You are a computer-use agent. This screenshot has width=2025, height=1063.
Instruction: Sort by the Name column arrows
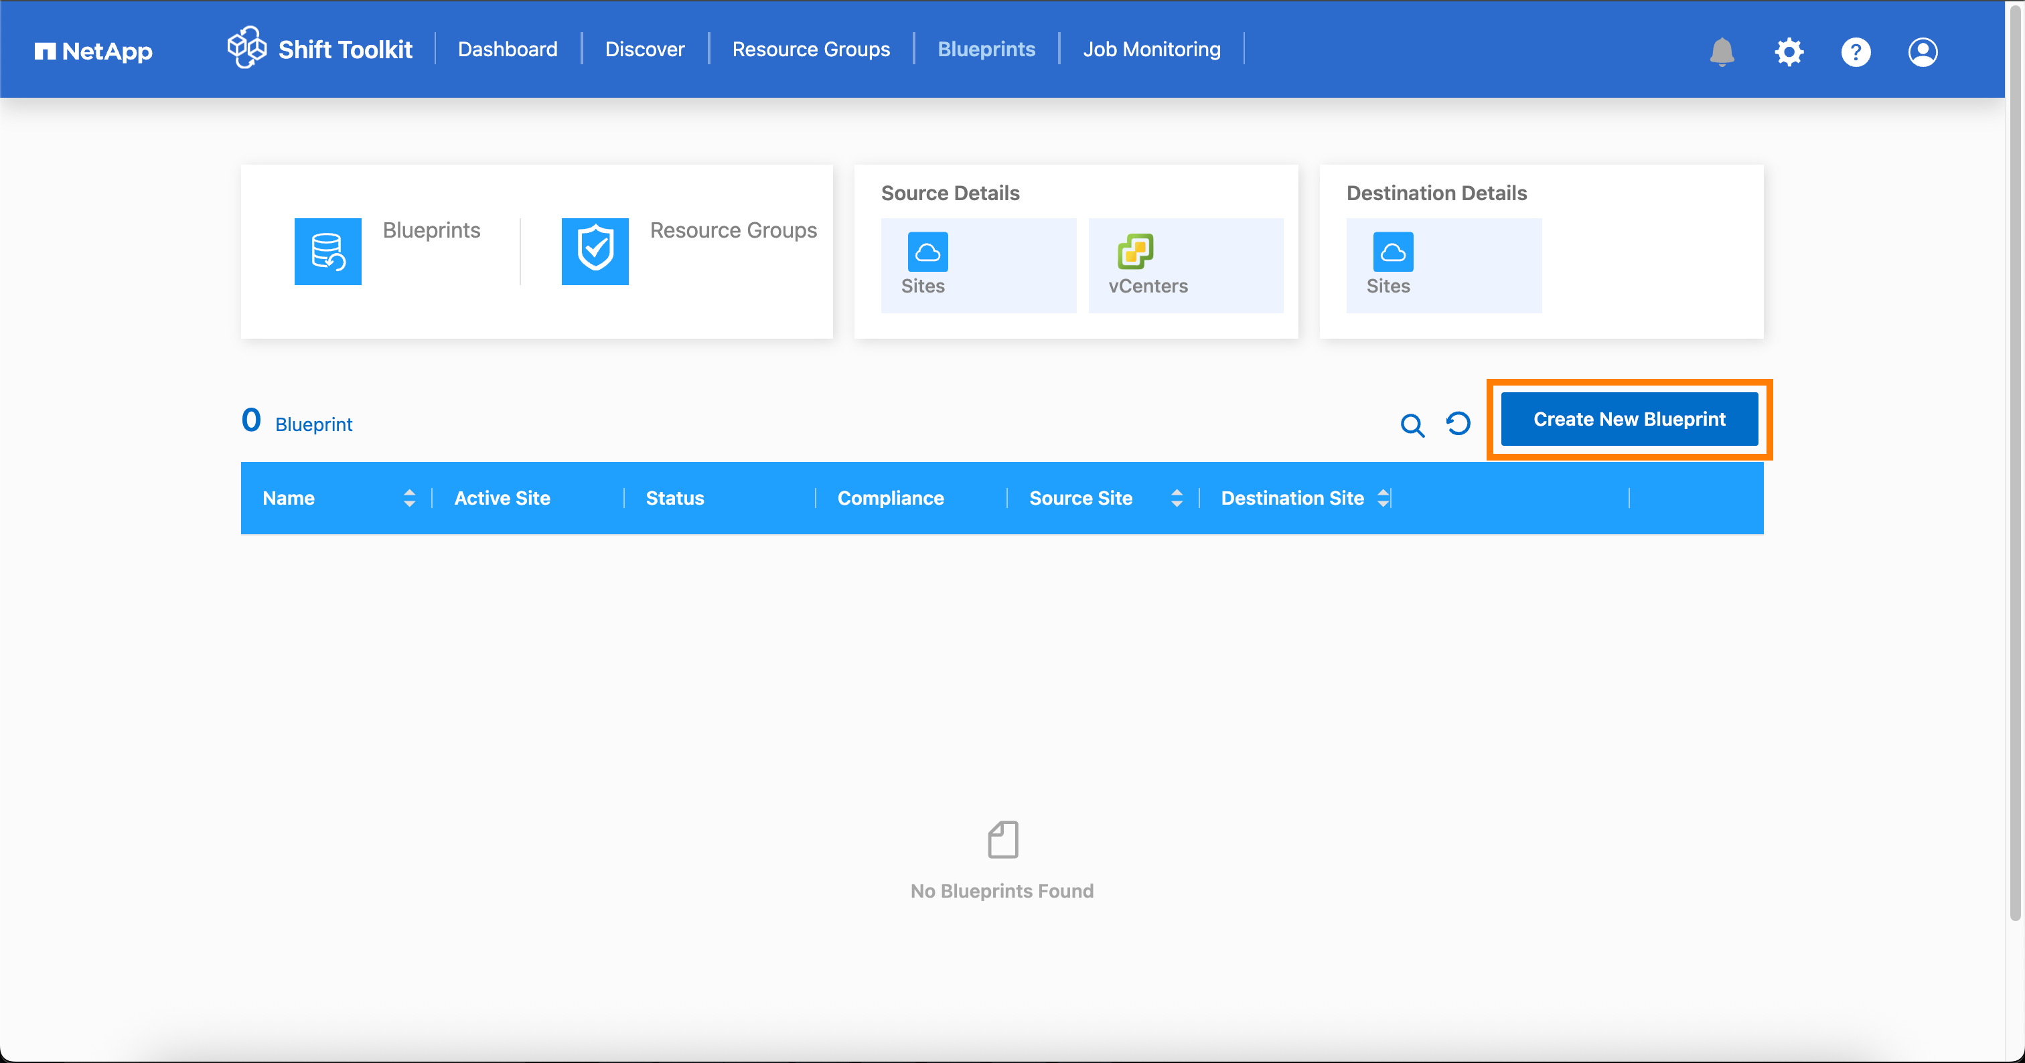coord(408,498)
